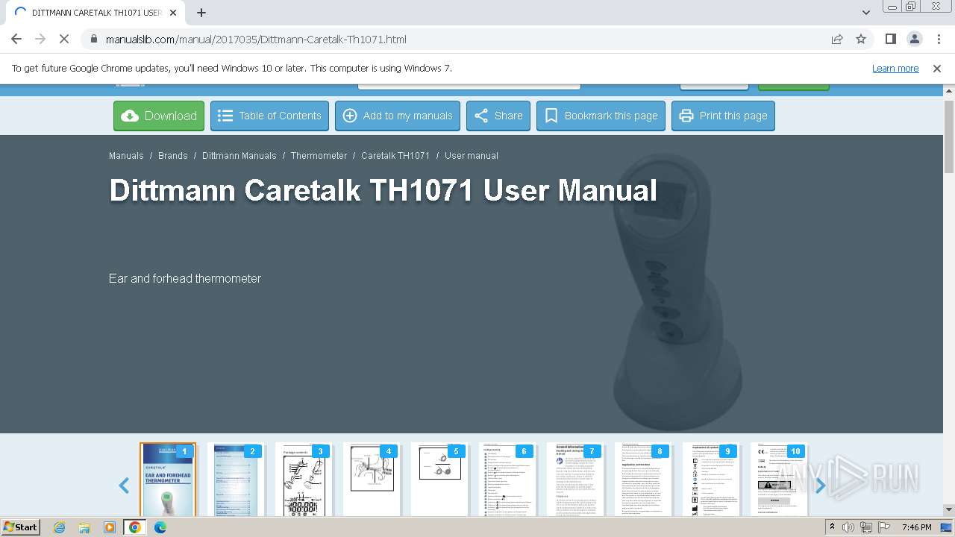
Task: Bookmark this page button
Action: click(x=601, y=116)
